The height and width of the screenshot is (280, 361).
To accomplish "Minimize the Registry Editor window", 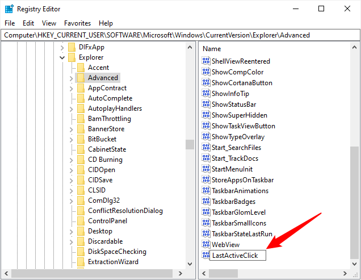I will click(296, 9).
